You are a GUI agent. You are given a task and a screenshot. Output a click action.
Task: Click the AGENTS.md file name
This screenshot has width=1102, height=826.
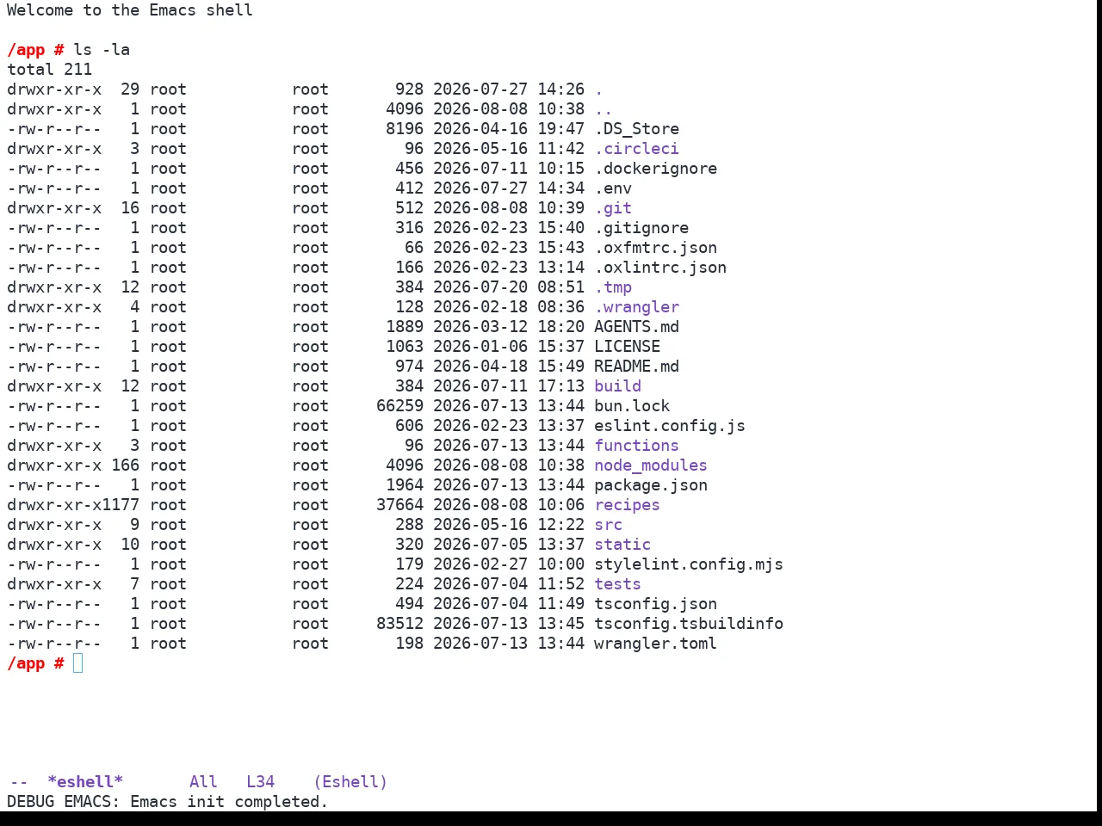click(x=636, y=327)
